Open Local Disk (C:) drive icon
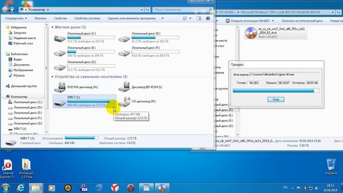 (59, 39)
